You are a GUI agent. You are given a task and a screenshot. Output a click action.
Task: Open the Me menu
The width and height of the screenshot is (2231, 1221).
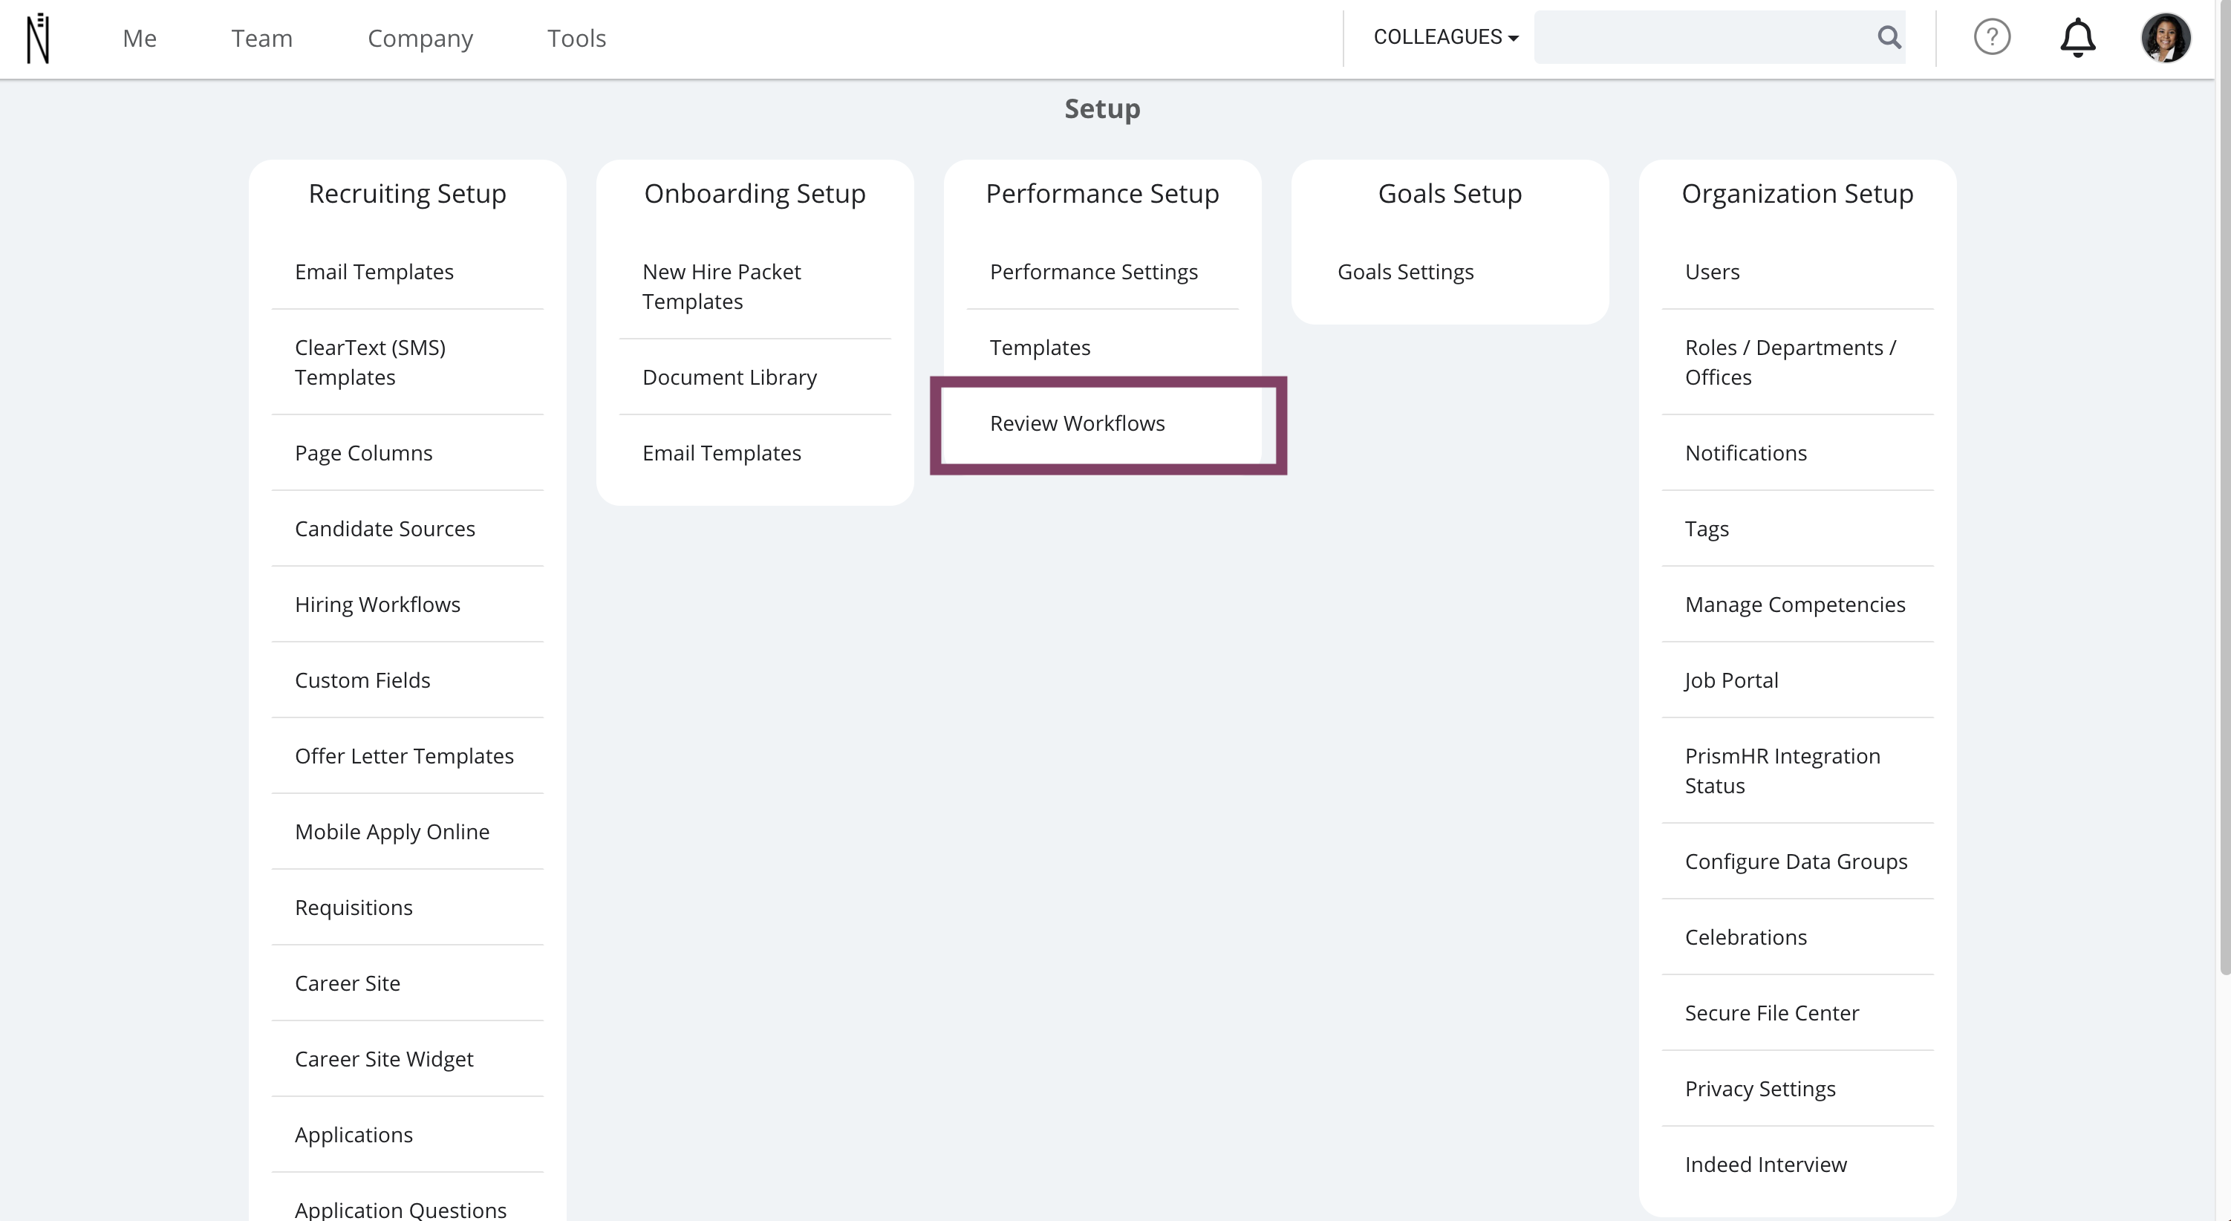(x=140, y=38)
